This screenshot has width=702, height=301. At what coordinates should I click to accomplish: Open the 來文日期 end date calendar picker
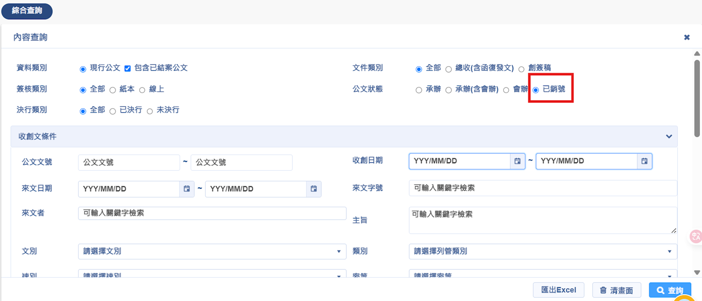click(313, 189)
